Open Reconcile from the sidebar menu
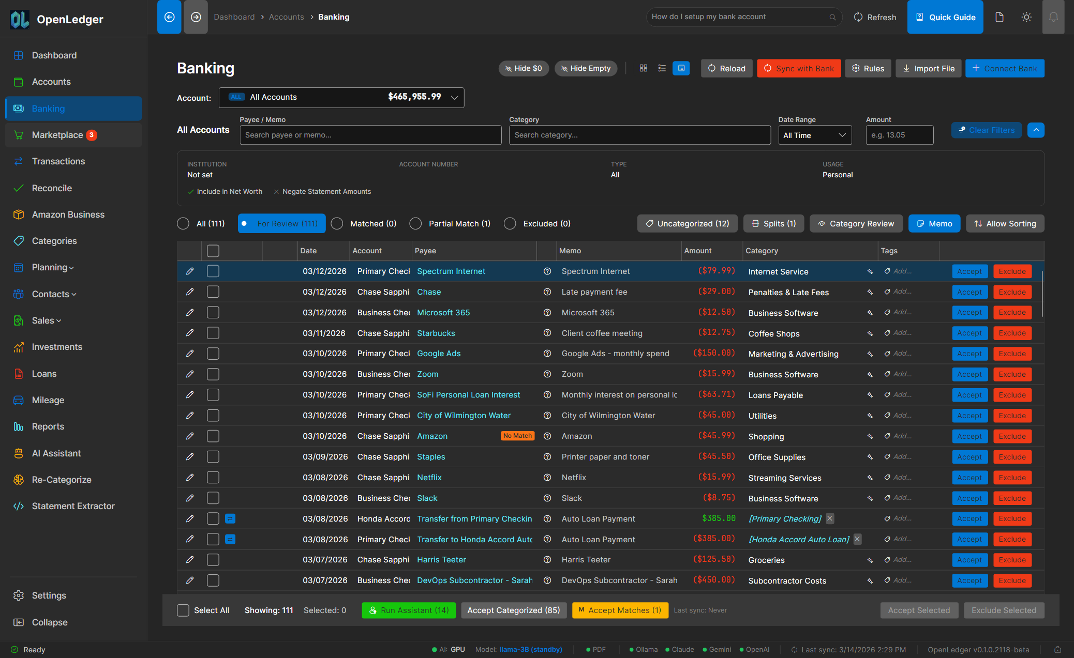This screenshot has width=1074, height=658. pos(51,188)
